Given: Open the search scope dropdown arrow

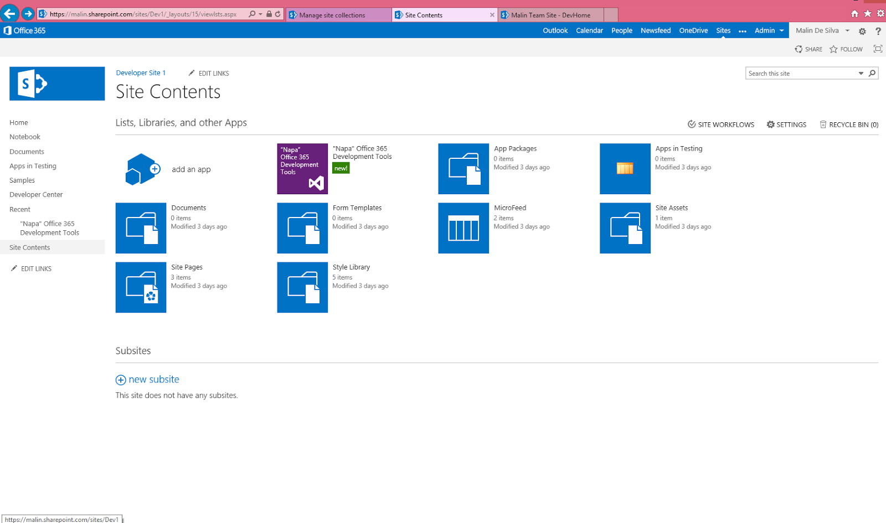Looking at the screenshot, I should 861,73.
